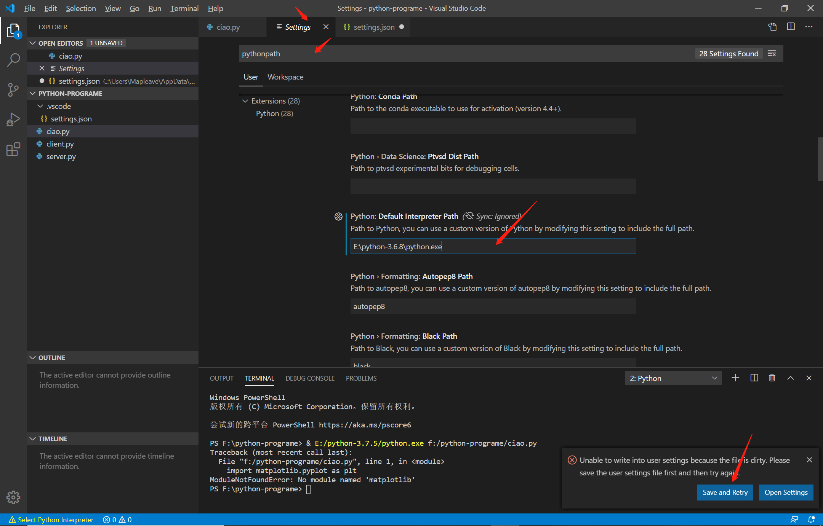Open the Extensions view
Screen dimensions: 823x526
coord(14,149)
